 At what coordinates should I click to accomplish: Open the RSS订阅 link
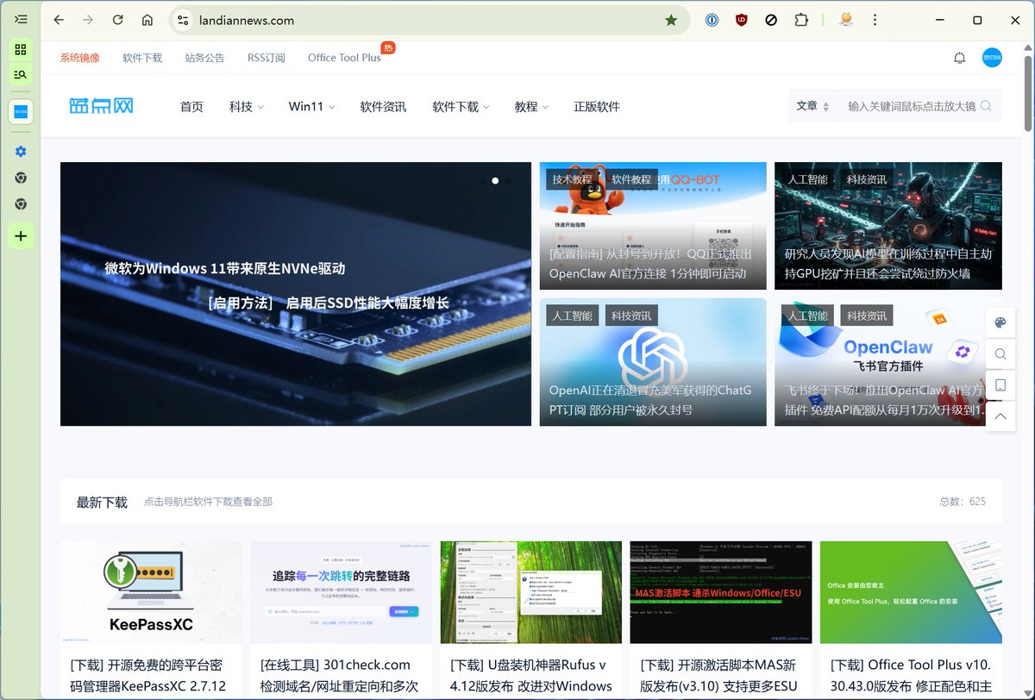click(x=266, y=57)
